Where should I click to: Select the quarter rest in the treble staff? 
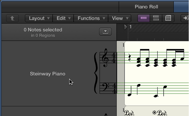coord(130,58)
